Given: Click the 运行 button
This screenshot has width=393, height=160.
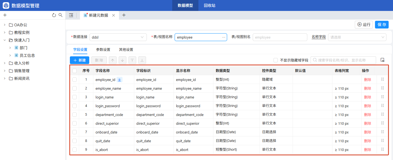Looking at the screenshot, I should click(364, 25).
